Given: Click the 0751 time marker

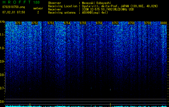Looking at the screenshot, I should pyautogui.click(x=19, y=23).
